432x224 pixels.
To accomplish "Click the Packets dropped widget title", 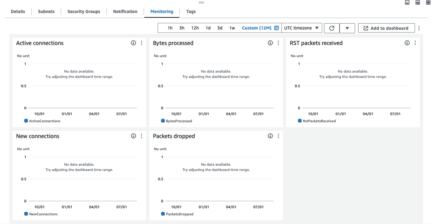I will [174, 136].
